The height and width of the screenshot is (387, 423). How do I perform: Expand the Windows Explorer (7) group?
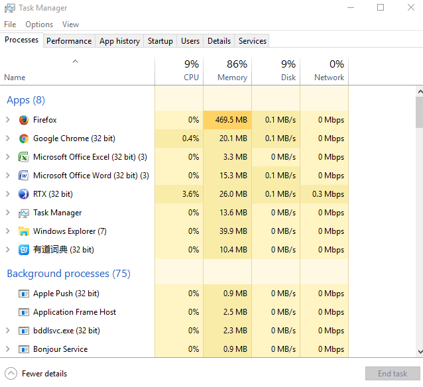8,231
